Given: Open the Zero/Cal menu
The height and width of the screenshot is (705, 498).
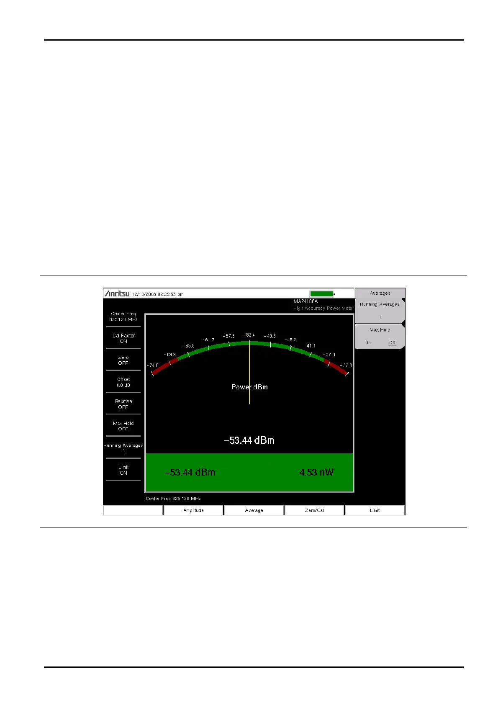Looking at the screenshot, I should click(x=314, y=510).
